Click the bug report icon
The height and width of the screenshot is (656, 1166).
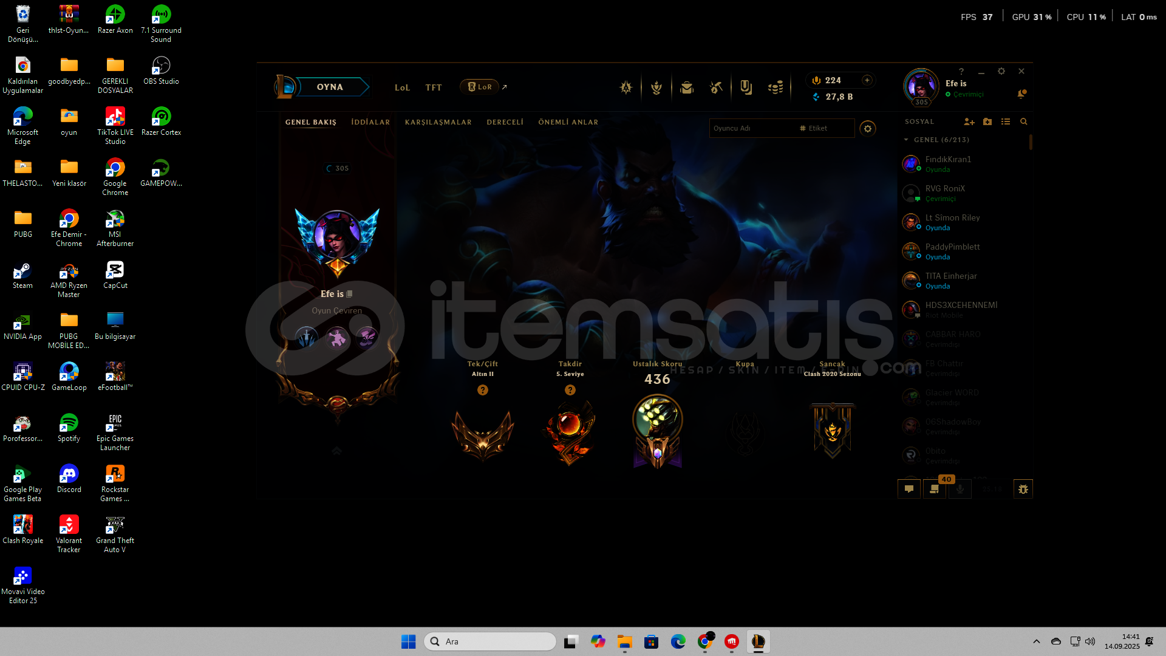[1023, 489]
